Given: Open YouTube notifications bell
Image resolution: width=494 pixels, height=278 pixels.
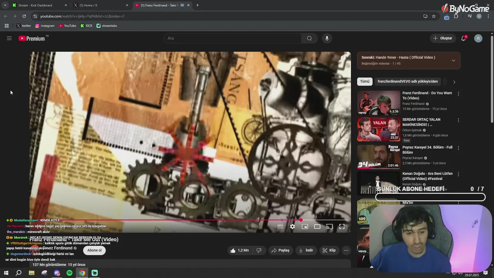Looking at the screenshot, I should point(464,38).
